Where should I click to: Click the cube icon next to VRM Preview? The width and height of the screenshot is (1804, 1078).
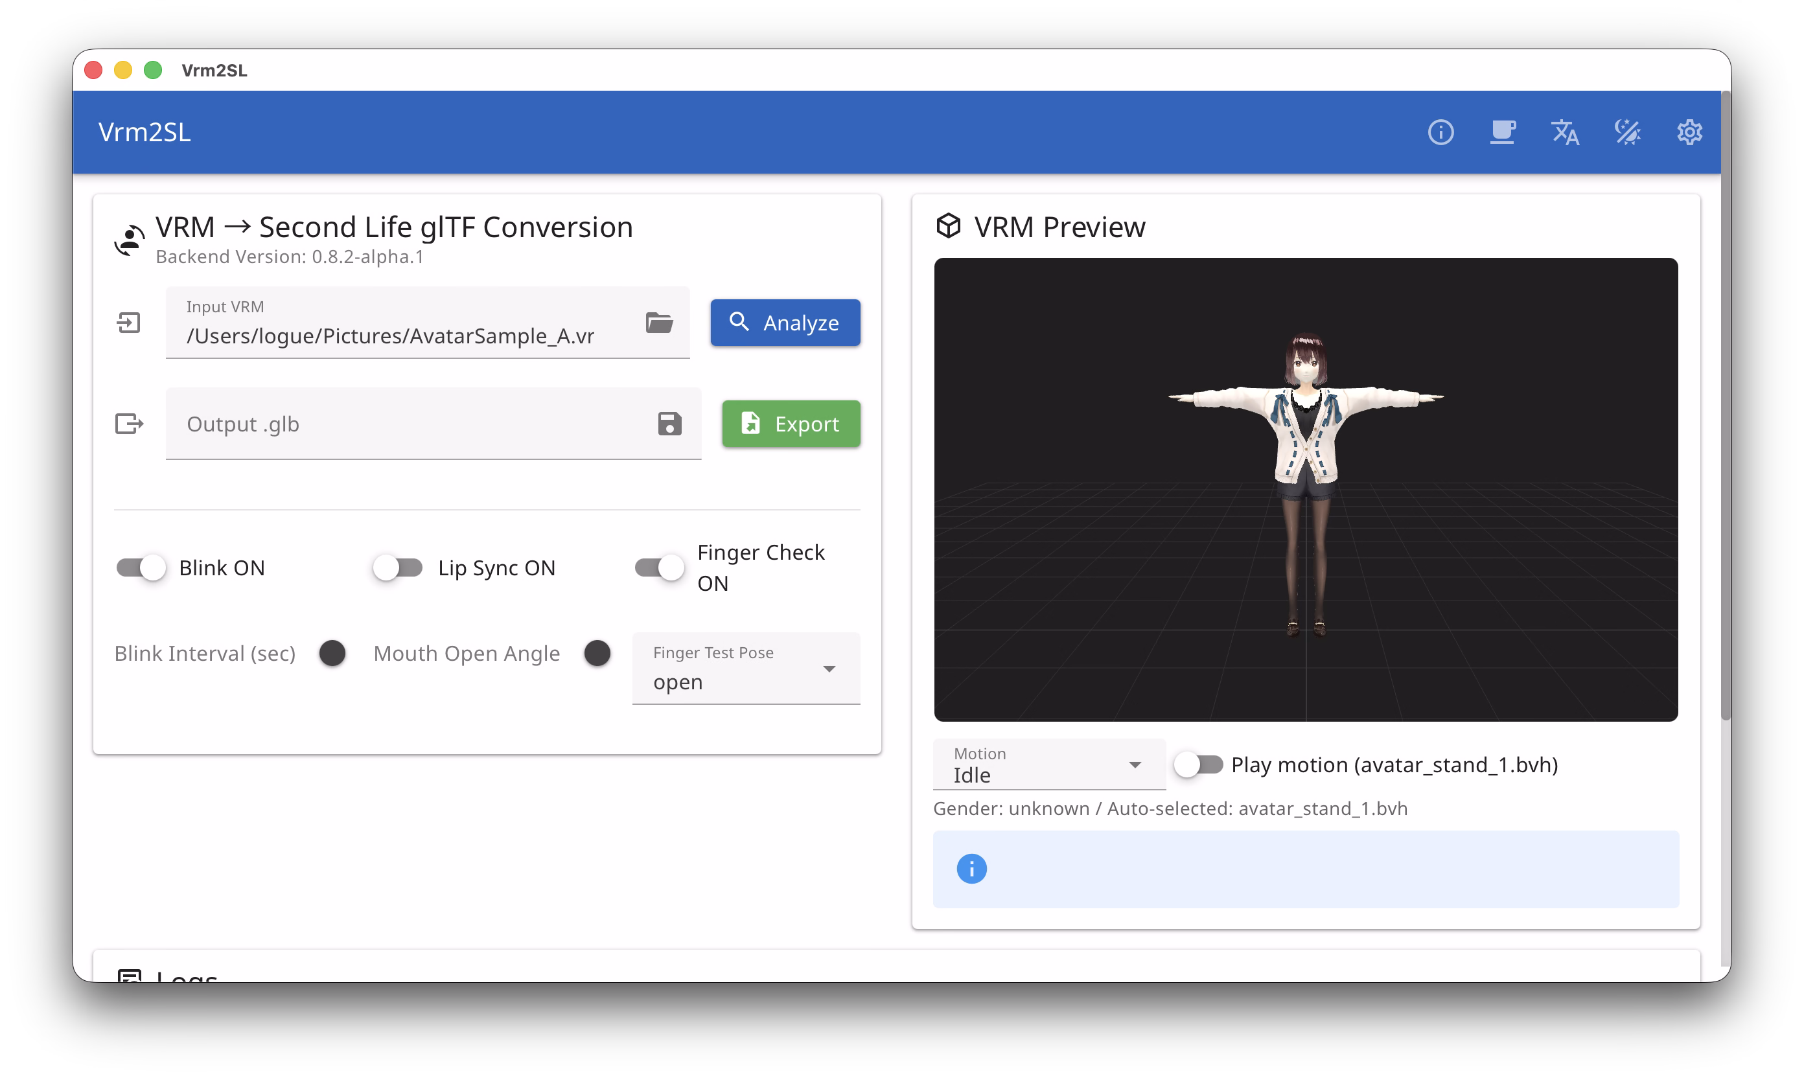tap(948, 226)
